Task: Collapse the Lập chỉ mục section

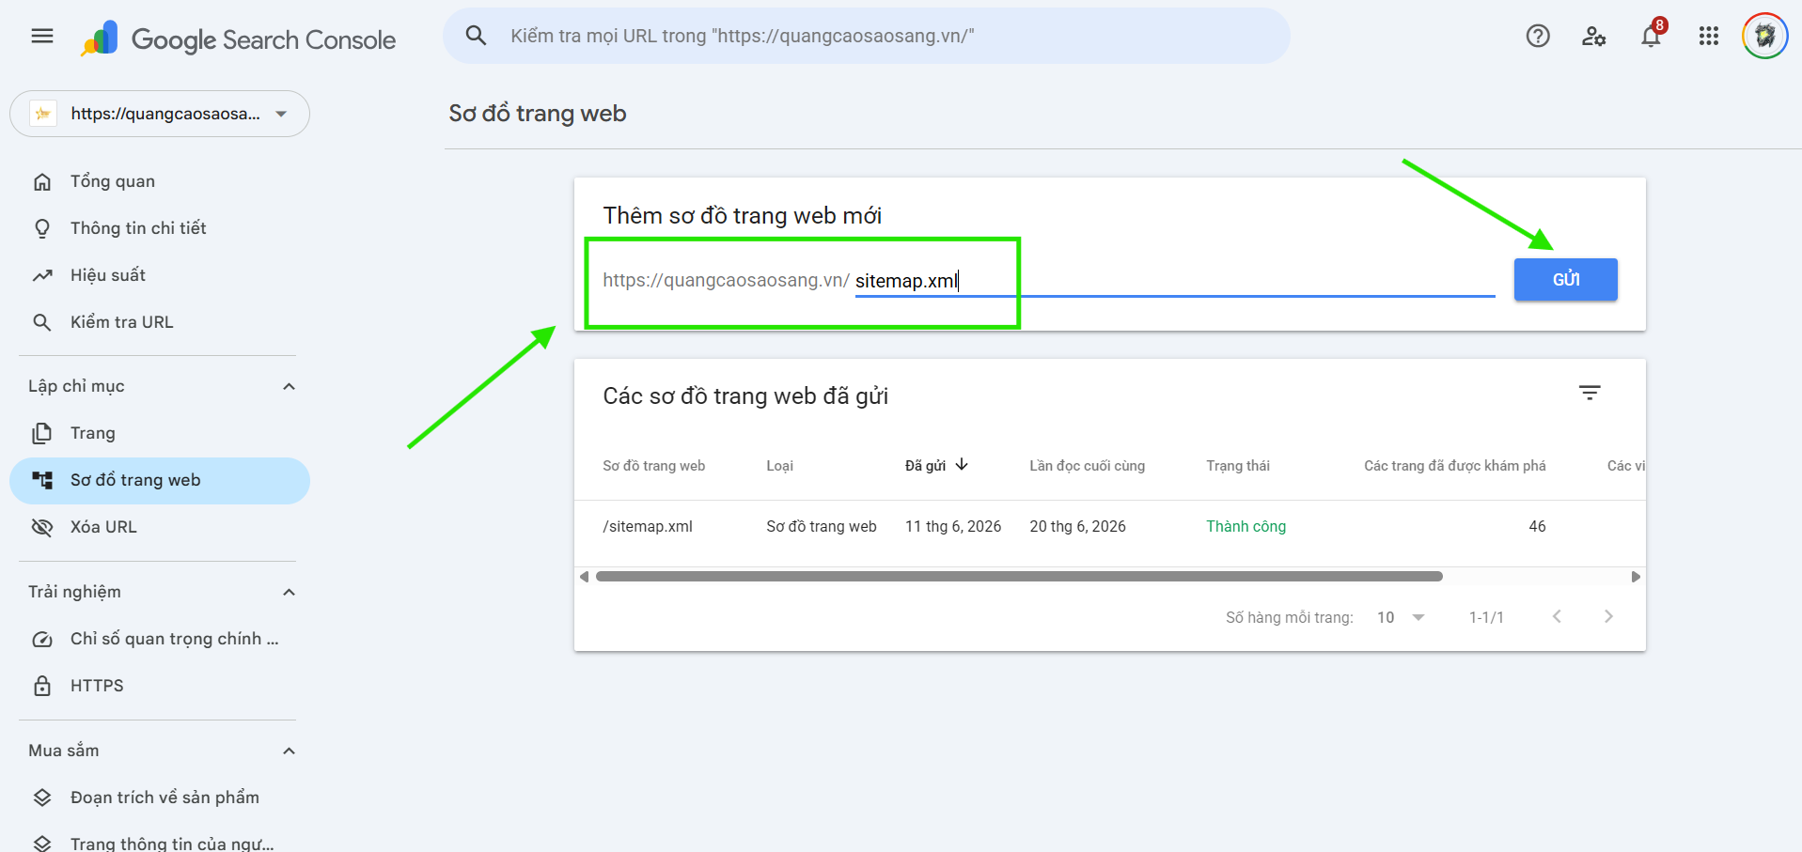Action: 290,386
